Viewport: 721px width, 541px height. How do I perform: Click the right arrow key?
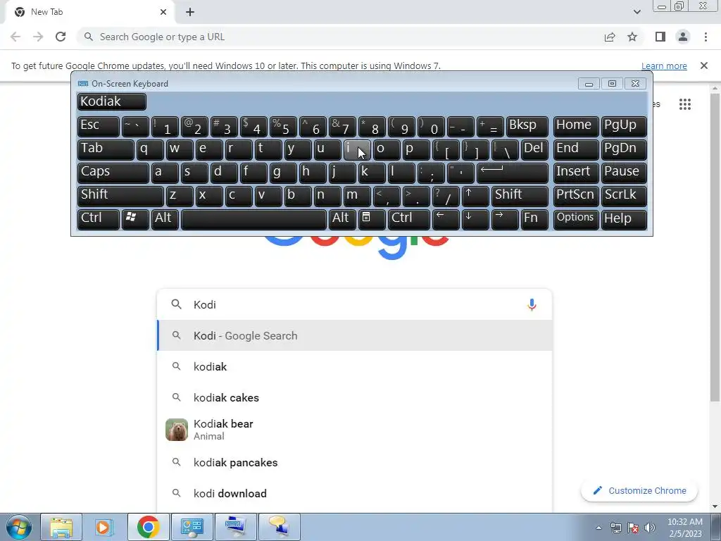coord(505,219)
